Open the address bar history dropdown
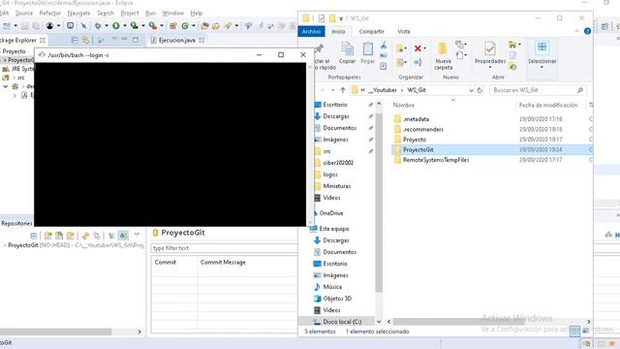620x349 pixels. (x=472, y=90)
